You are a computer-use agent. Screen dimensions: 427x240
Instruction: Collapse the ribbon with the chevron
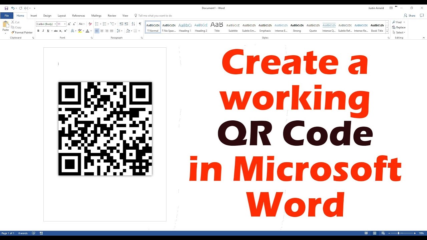(423, 38)
